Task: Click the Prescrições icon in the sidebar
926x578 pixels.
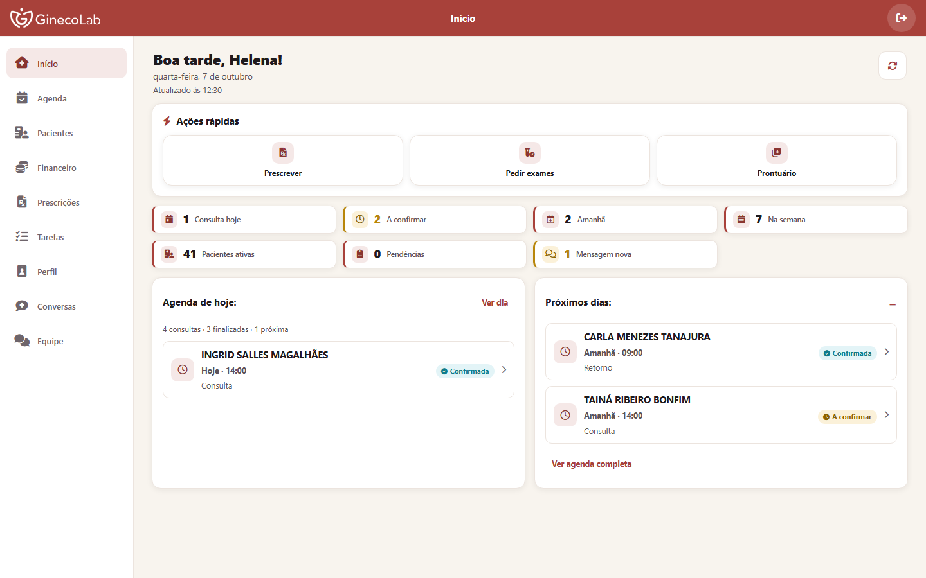Action: pos(22,202)
